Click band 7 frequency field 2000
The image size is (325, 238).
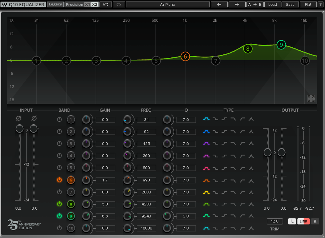146,192
